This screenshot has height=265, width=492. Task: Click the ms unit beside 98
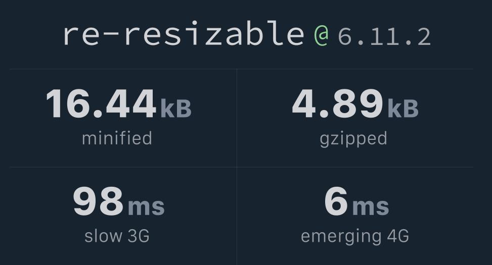[x=146, y=206]
